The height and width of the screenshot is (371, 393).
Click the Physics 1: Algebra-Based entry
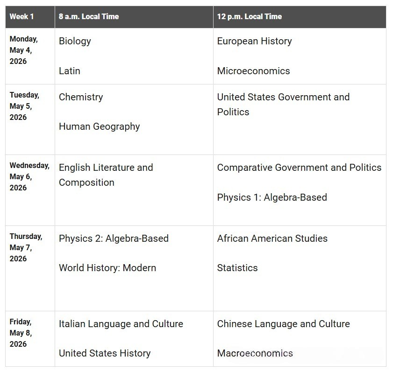(272, 197)
